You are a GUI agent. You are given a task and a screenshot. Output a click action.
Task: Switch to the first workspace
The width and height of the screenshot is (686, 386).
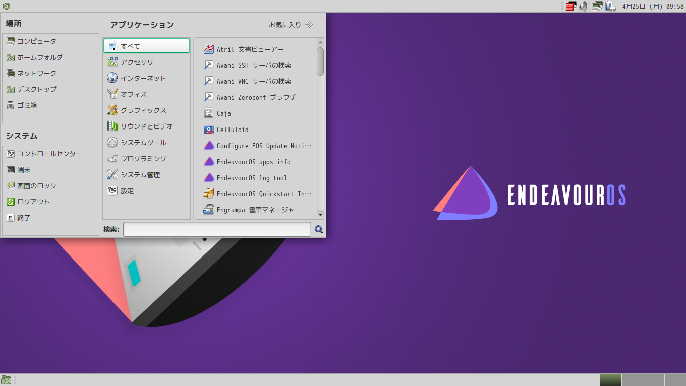(x=611, y=380)
